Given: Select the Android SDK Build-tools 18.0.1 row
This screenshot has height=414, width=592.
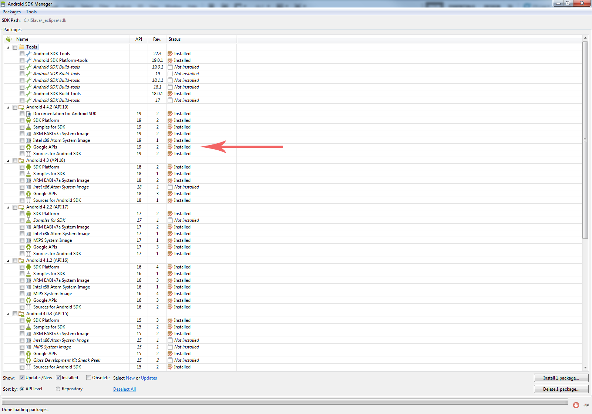Looking at the screenshot, I should click(x=293, y=94).
